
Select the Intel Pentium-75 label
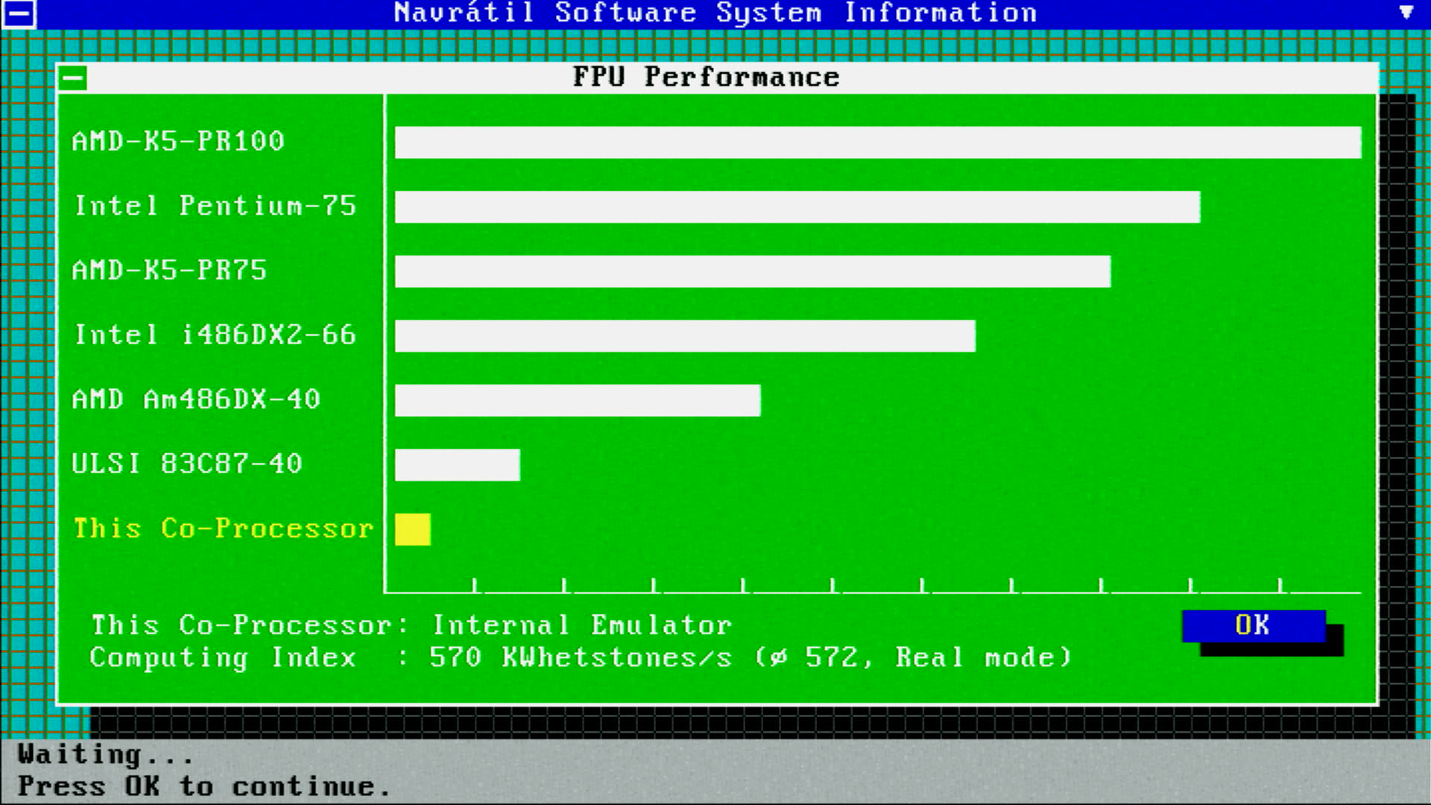click(215, 206)
